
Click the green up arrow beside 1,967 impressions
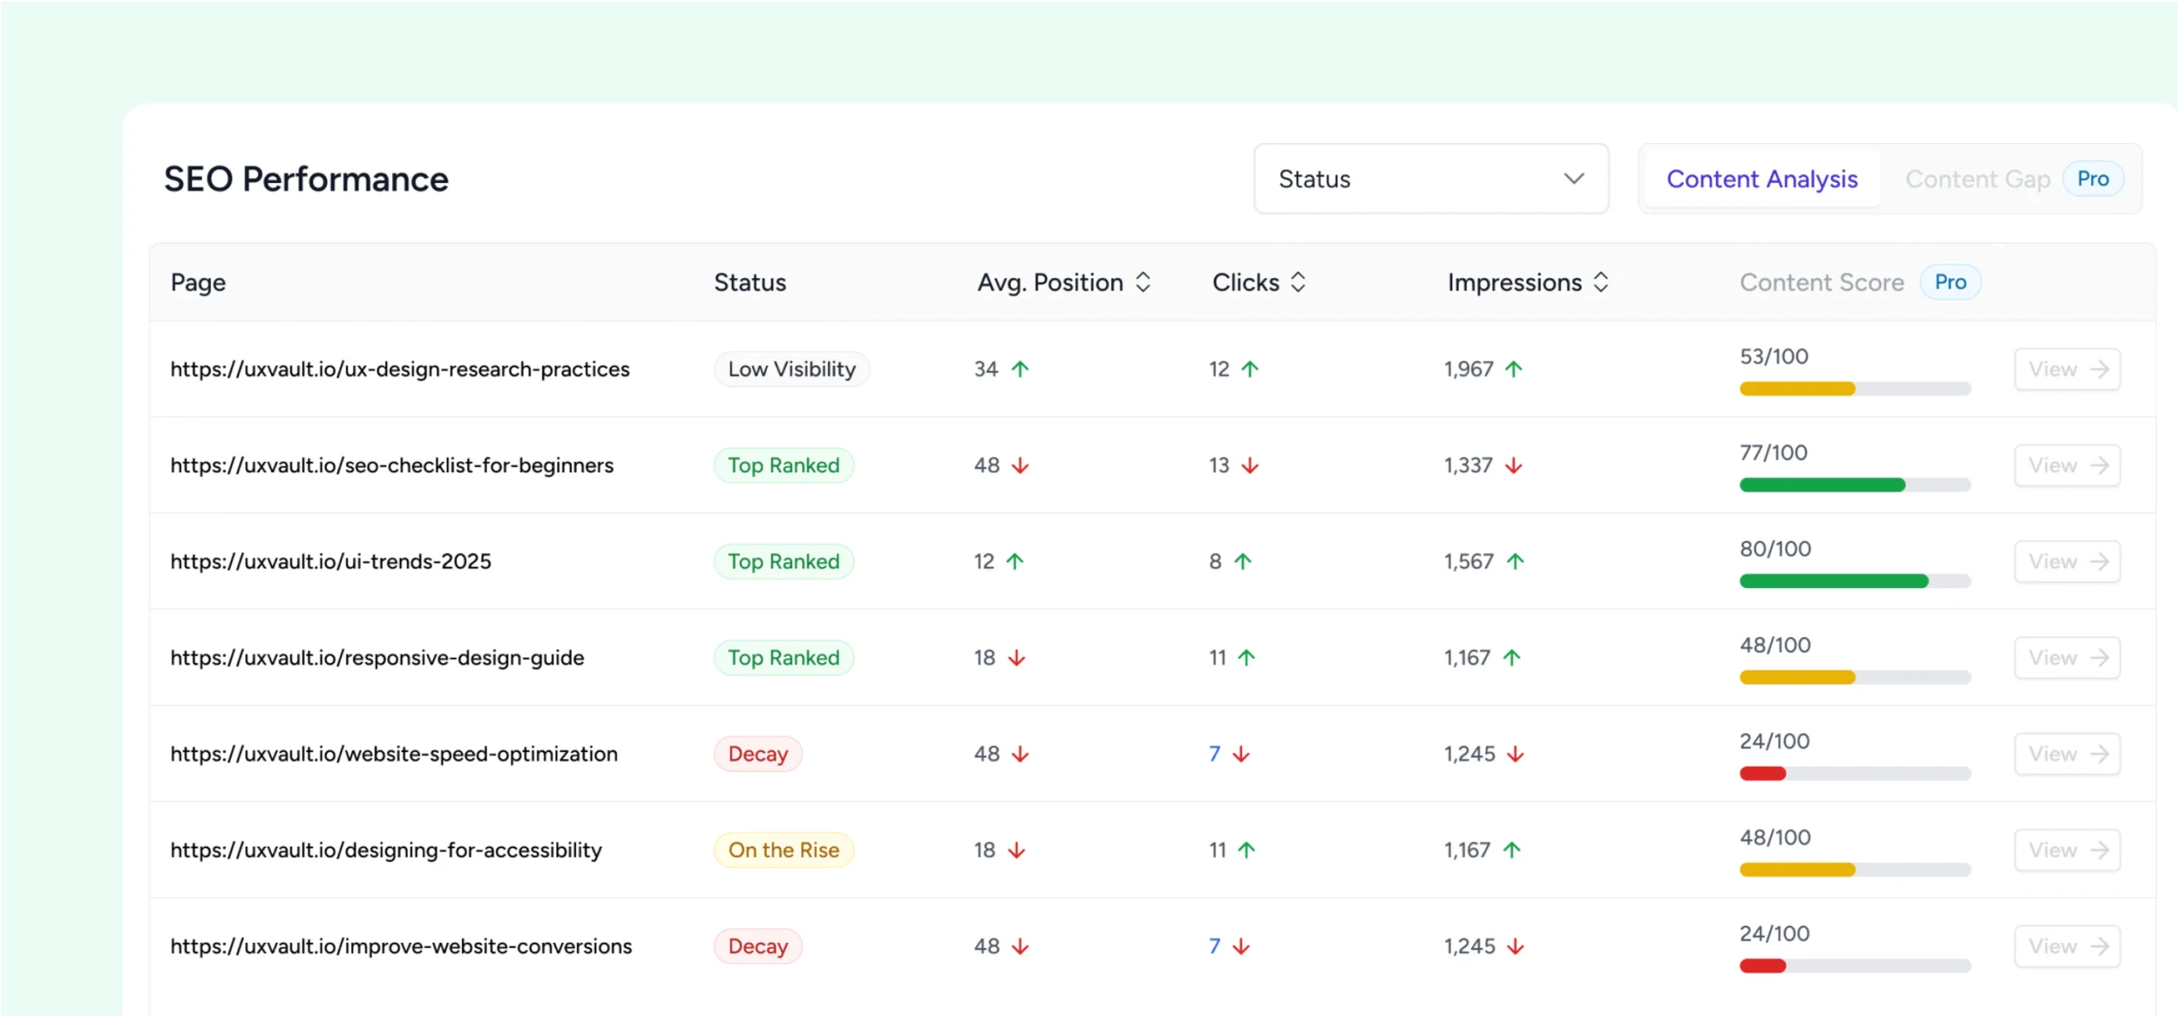pyautogui.click(x=1514, y=368)
